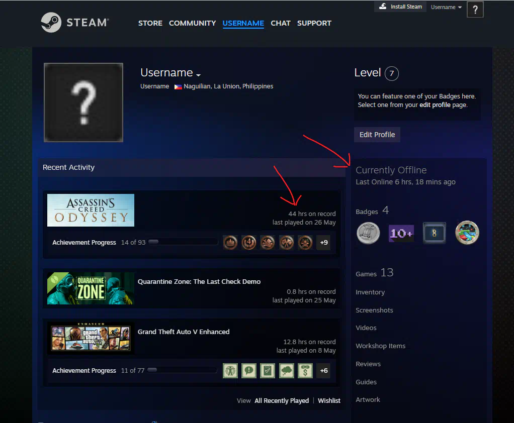Click Achievement Progress label under GTA V

pos(84,371)
